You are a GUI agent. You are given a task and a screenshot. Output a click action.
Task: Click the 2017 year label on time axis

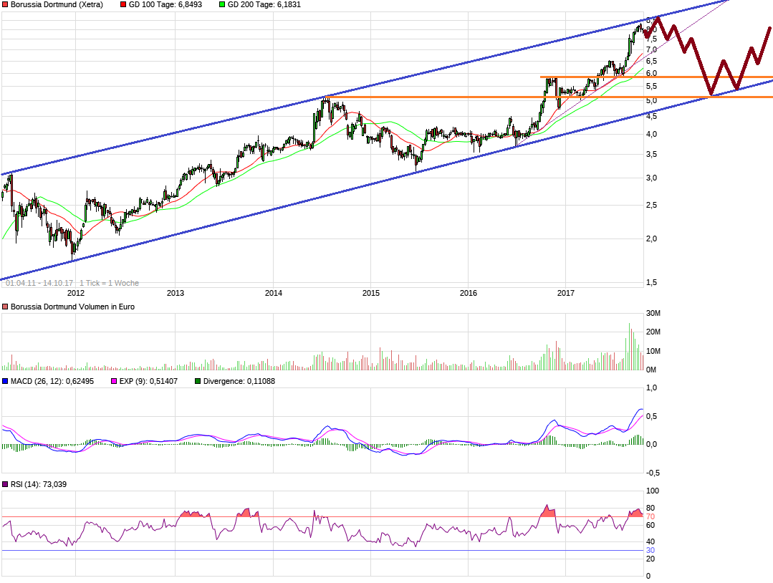click(x=566, y=293)
